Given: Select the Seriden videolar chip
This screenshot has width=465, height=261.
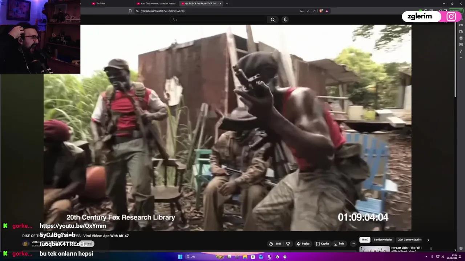Looking at the screenshot, I should pos(383,240).
